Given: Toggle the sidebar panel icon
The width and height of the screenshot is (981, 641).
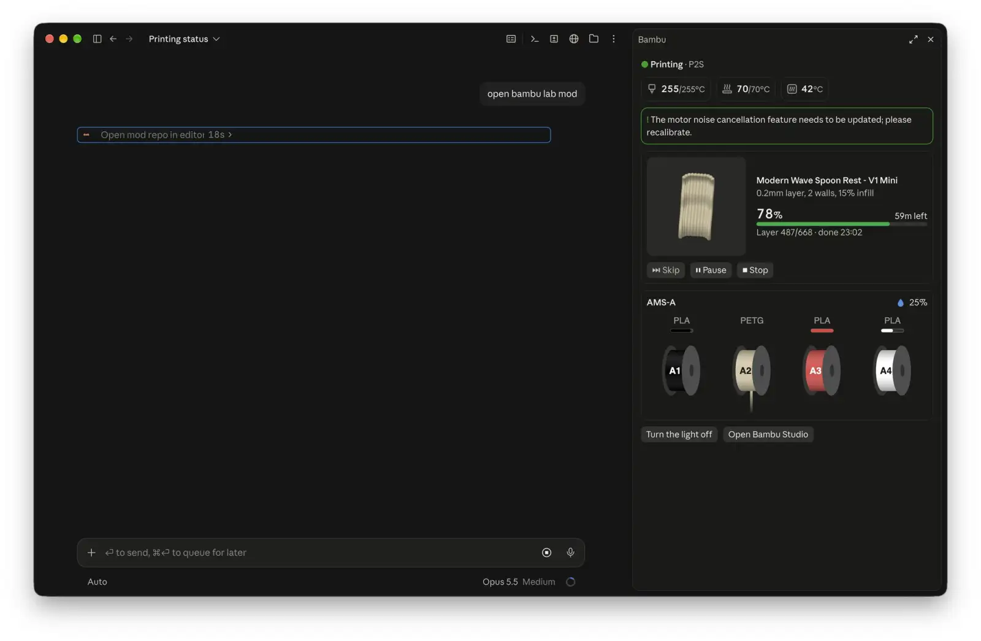Looking at the screenshot, I should pyautogui.click(x=97, y=39).
